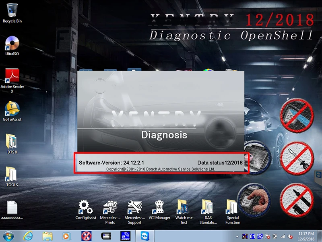322x242 pixels.
Task: Click the red crossed-circle taskbar icon
Action: (x=86, y=236)
